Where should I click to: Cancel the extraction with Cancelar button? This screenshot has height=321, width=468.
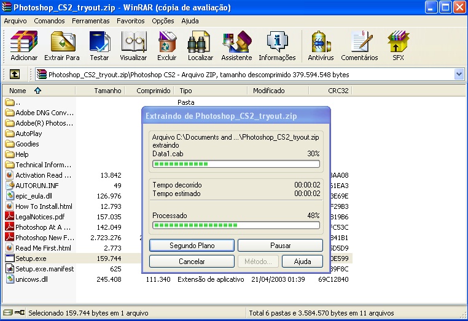[192, 262]
